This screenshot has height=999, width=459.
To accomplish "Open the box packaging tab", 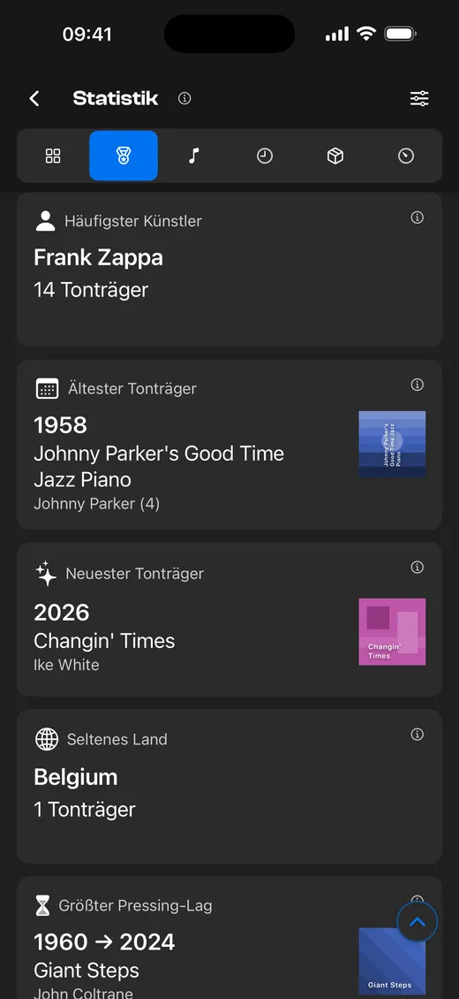I will coord(335,156).
